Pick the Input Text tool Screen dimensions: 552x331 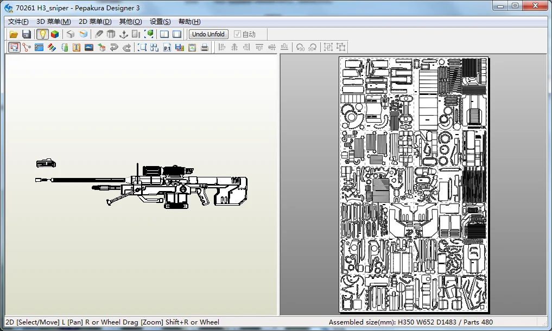coord(77,48)
